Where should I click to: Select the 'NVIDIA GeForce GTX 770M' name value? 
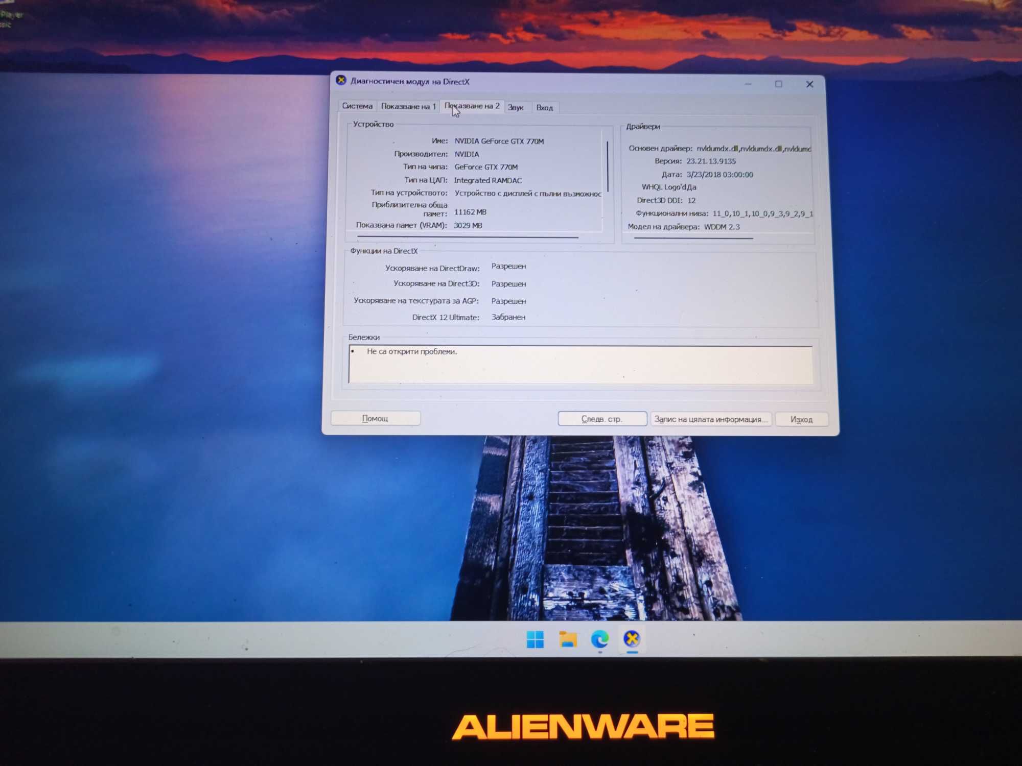[499, 141]
